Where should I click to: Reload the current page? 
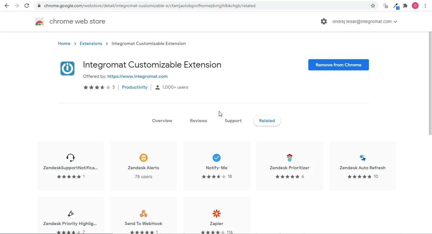[x=27, y=6]
